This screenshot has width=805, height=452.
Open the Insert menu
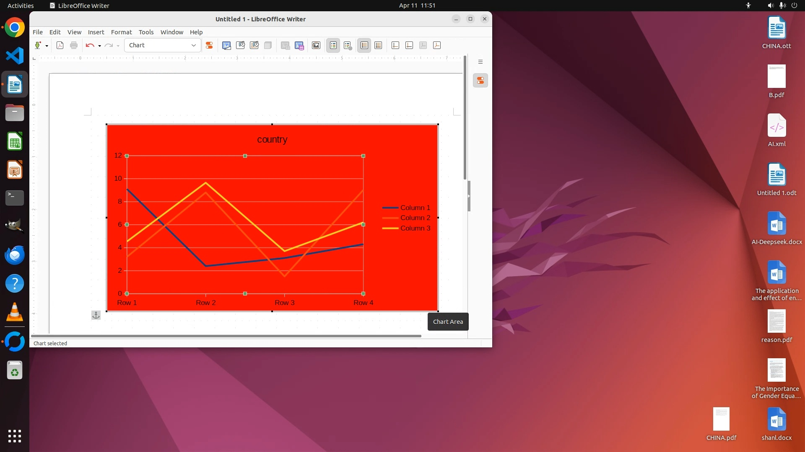pyautogui.click(x=96, y=32)
